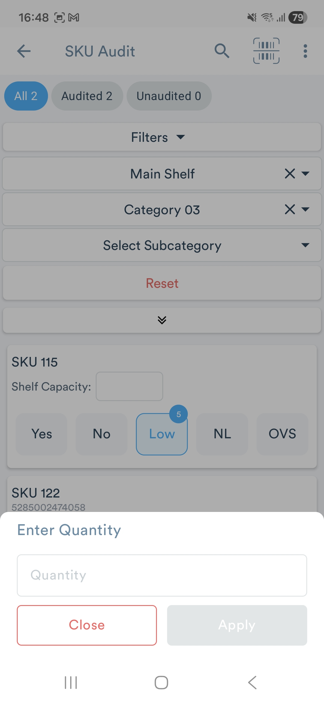The width and height of the screenshot is (324, 703).
Task: Select Yes status for SKU 115
Action: 42,434
